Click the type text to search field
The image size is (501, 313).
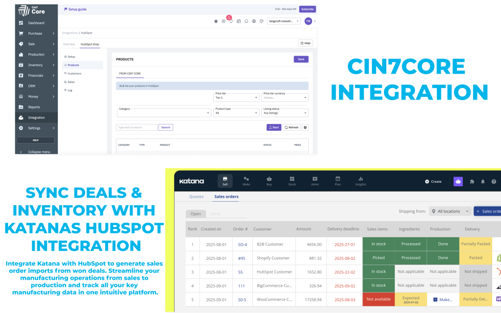137,127
